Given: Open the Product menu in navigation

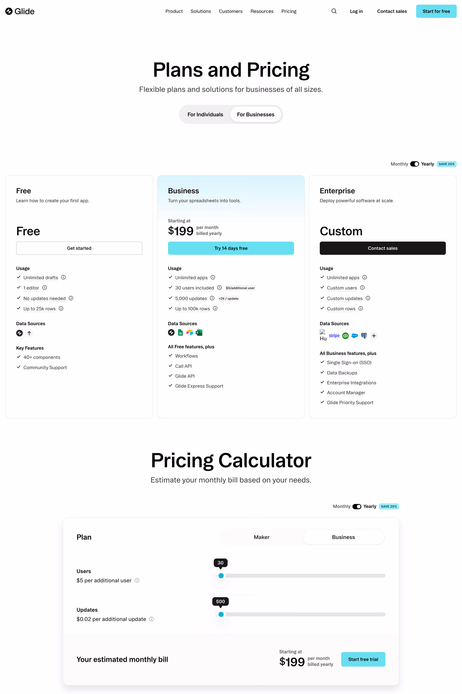Looking at the screenshot, I should click(x=174, y=11).
